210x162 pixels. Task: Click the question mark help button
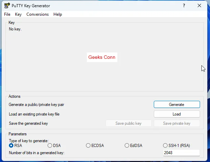(x=184, y=5)
